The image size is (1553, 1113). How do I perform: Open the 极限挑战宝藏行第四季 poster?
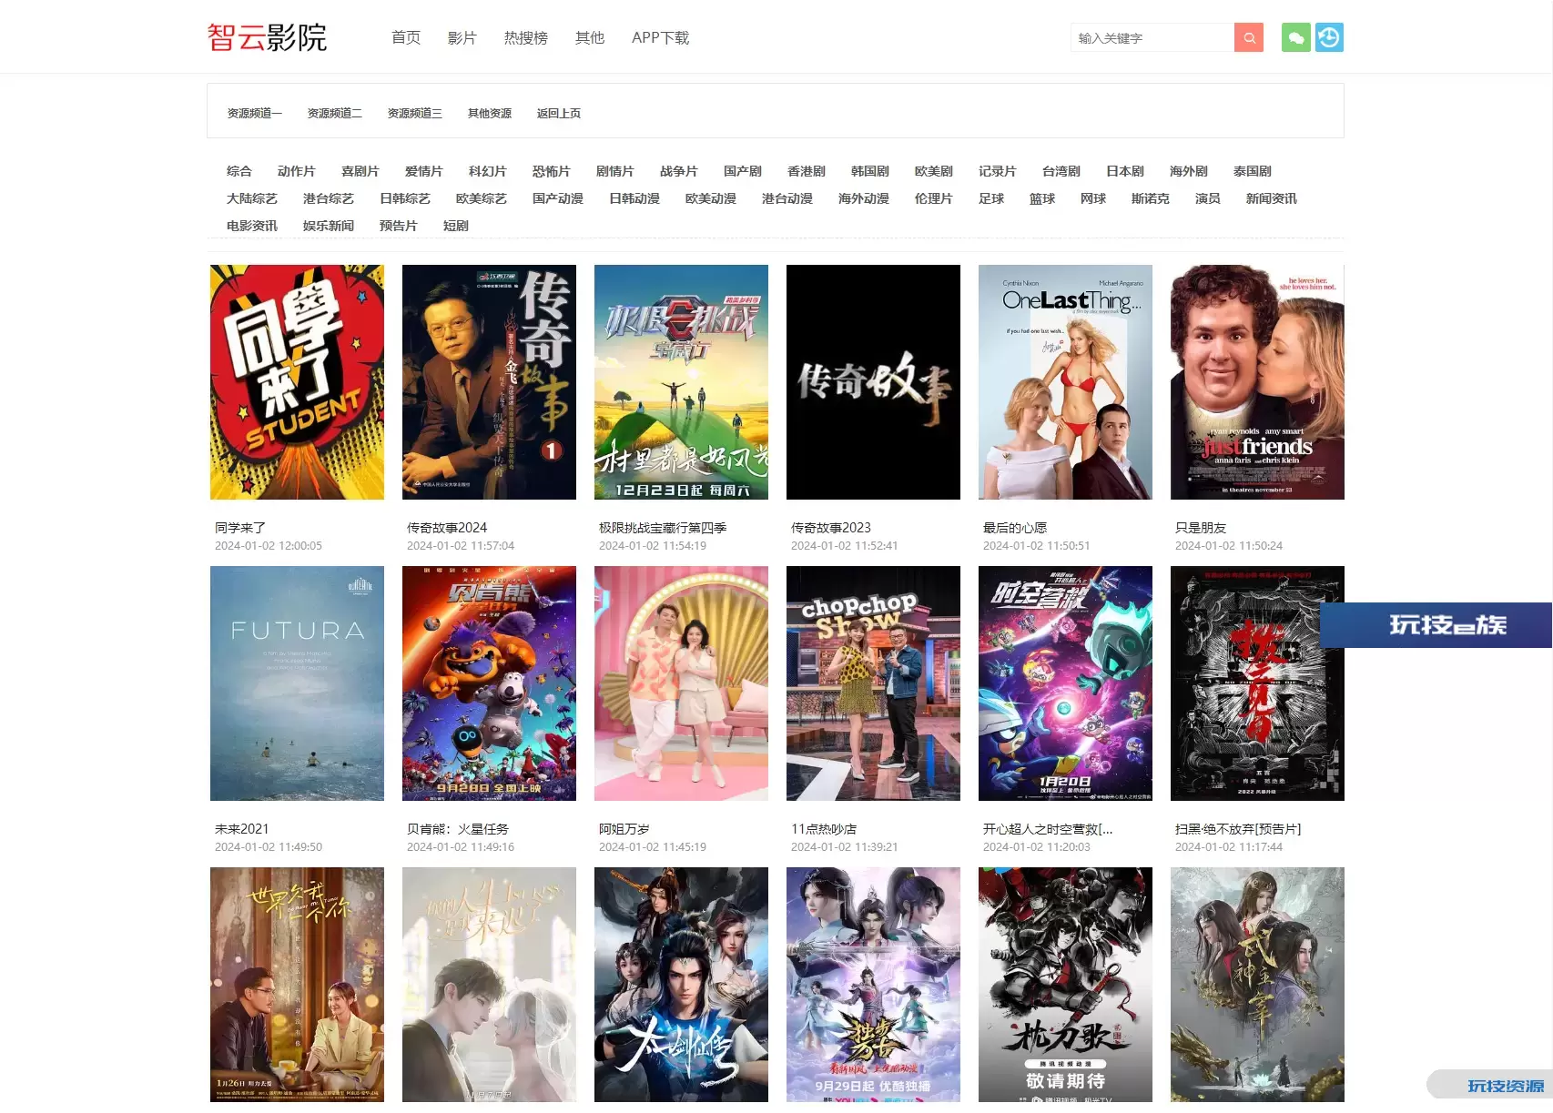click(681, 382)
